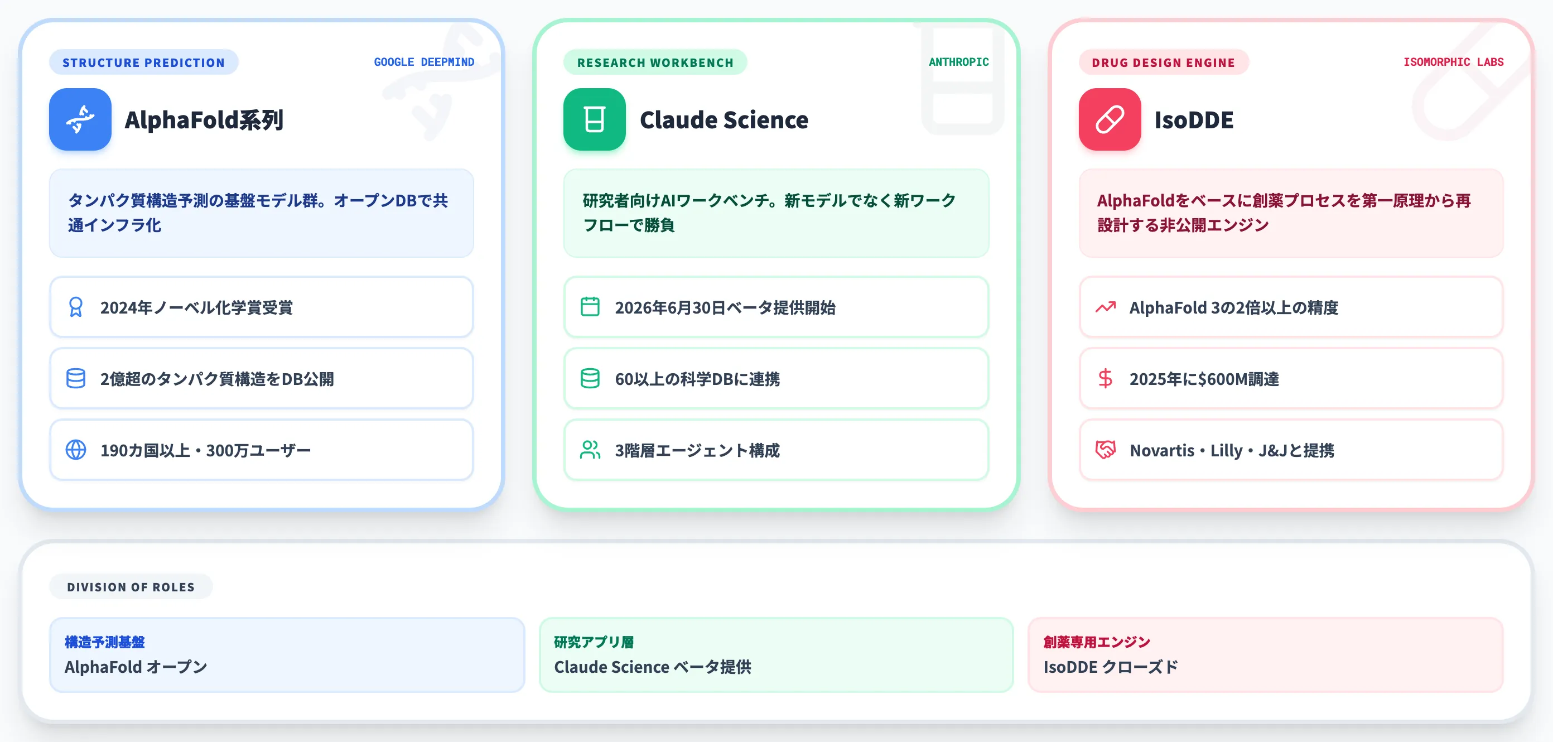Click the 研究者向けAIワークベンチ description box
Viewport: 1553px width, 742px height.
coord(776,213)
